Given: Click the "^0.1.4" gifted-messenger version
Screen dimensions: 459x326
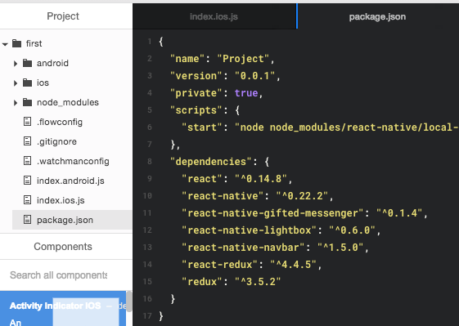Looking at the screenshot, I should click(x=399, y=213).
